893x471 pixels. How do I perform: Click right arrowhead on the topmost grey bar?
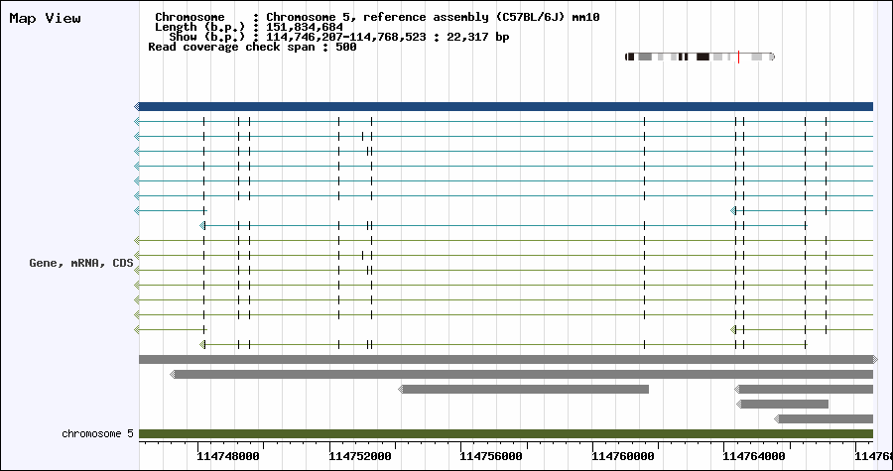[875, 360]
